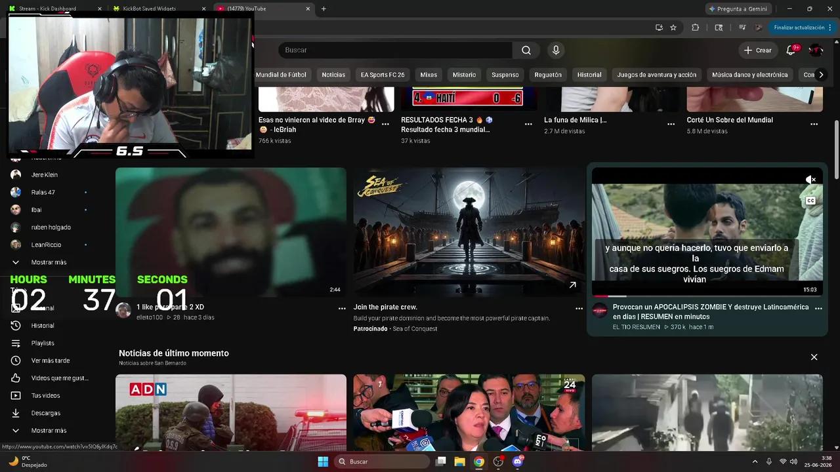840x472 pixels.
Task: Bookmark this page with the star icon
Action: [x=673, y=28]
